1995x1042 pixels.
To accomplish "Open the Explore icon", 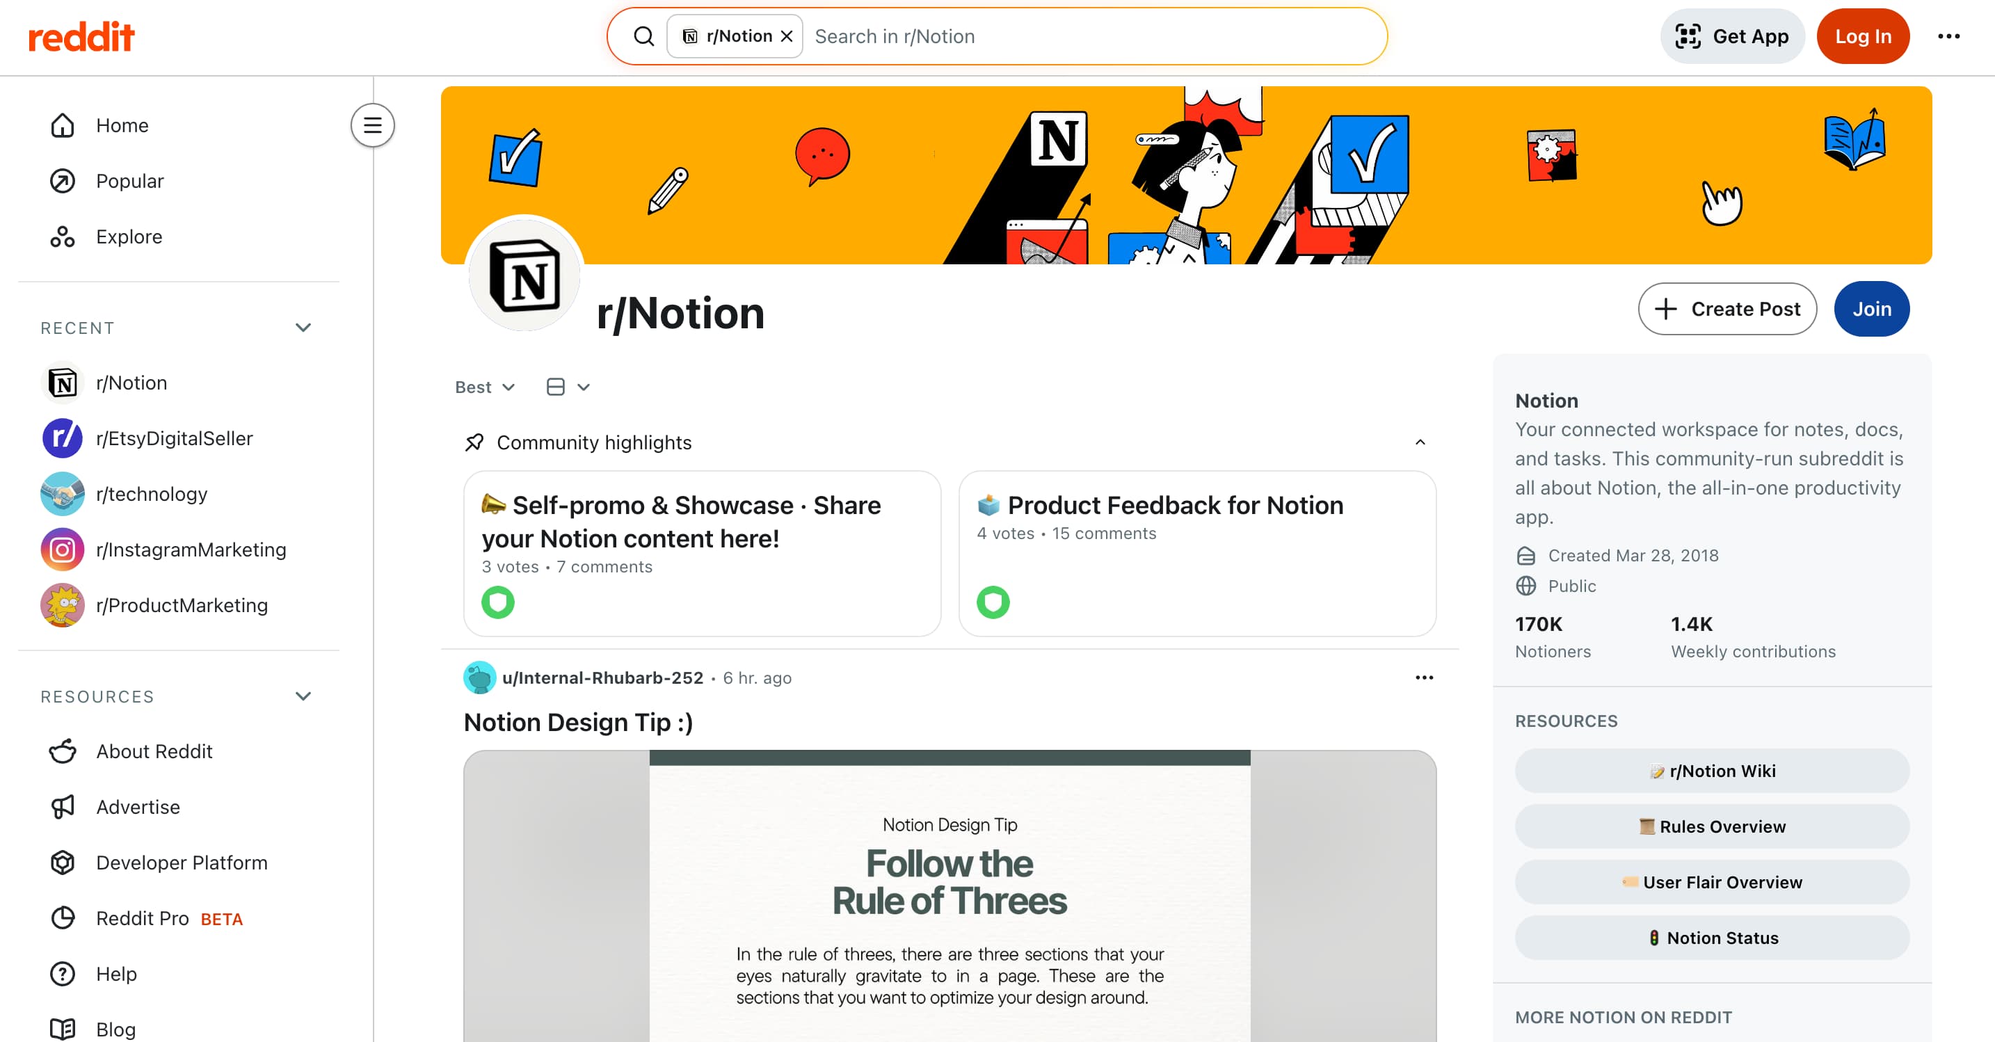I will coord(62,237).
